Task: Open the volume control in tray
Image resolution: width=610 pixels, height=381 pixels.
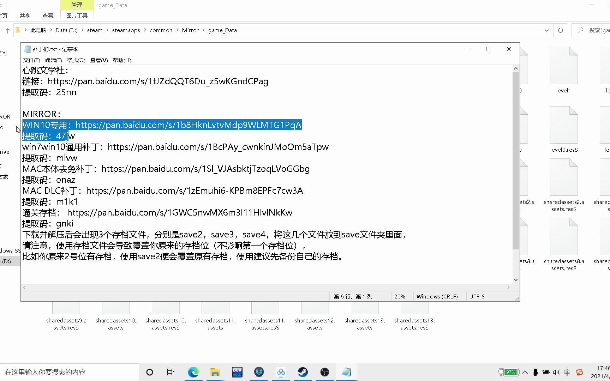Action: pos(556,372)
